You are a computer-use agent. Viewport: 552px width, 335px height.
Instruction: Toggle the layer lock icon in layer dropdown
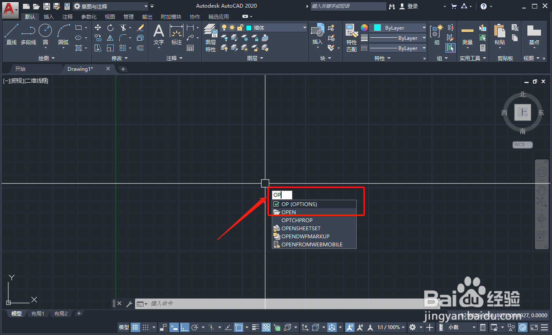point(240,28)
